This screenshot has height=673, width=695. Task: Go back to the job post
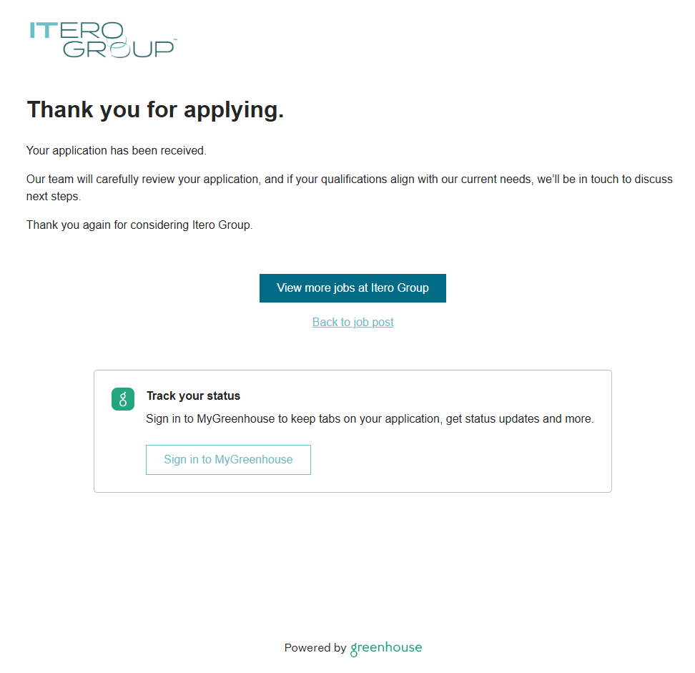click(353, 323)
